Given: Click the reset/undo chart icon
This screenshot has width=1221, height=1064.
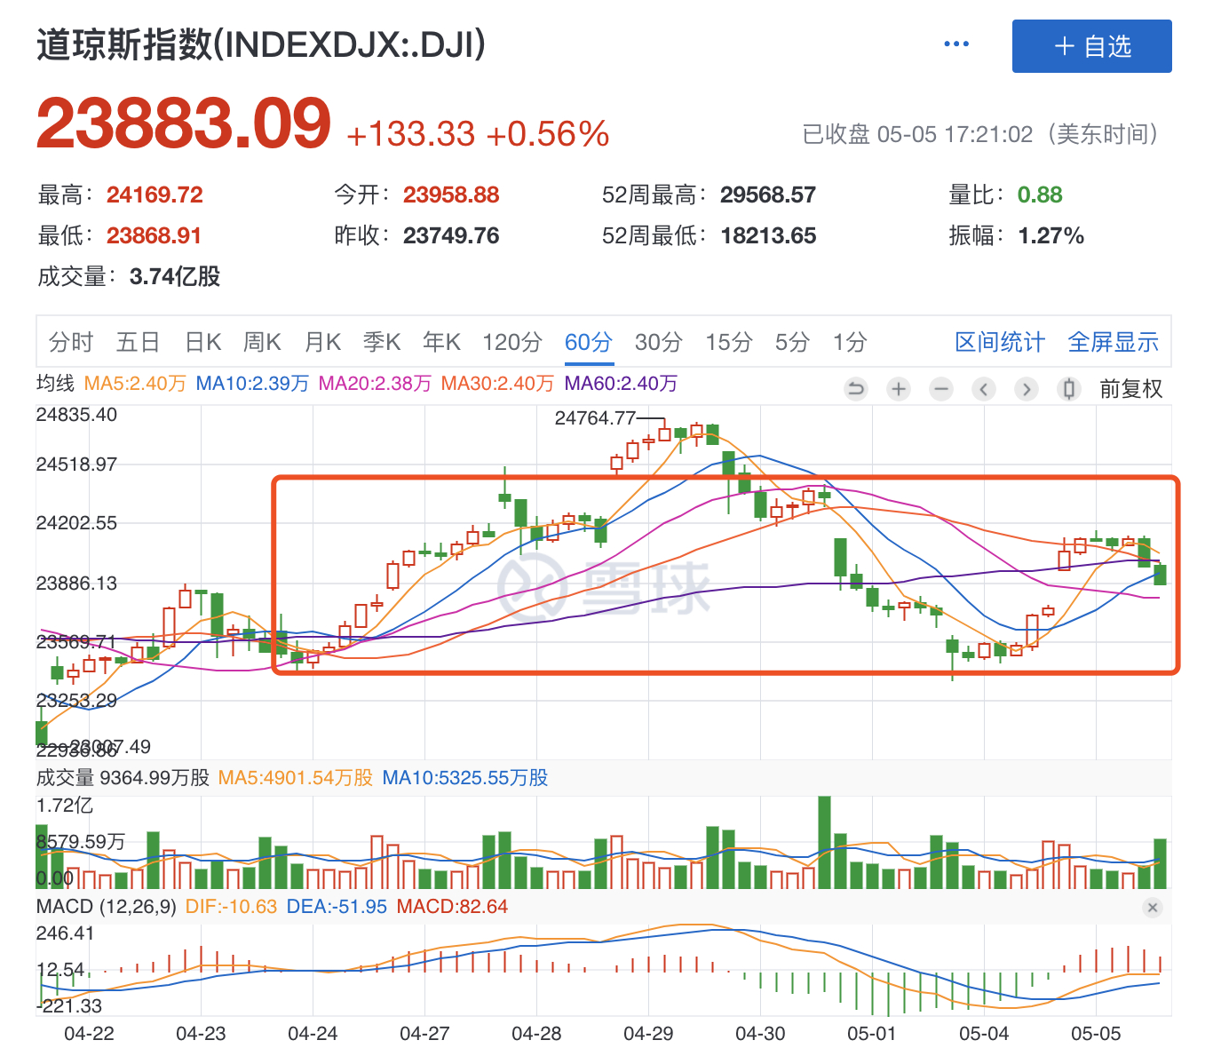Looking at the screenshot, I should [x=856, y=388].
